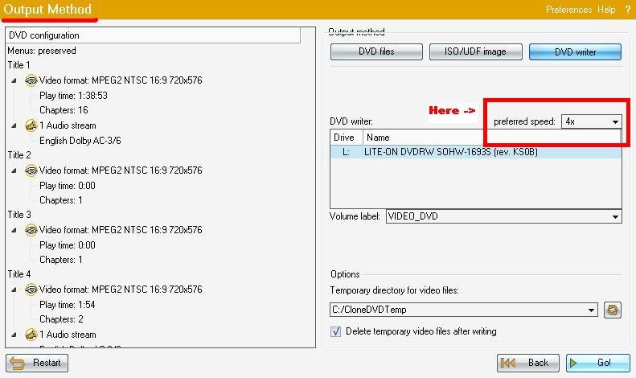Screen dimensions: 636x378
Task: Collapse Title 1 video format tree node
Action: 17,80
